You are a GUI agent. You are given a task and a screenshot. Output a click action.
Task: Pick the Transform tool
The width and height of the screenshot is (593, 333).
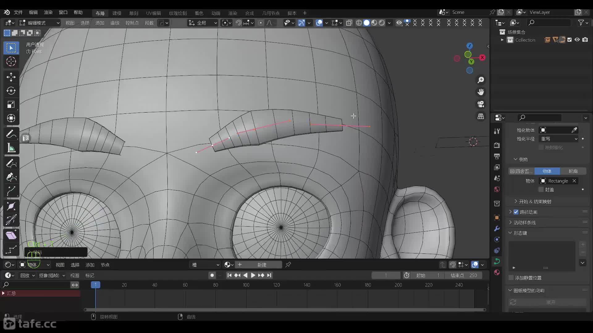(11, 118)
